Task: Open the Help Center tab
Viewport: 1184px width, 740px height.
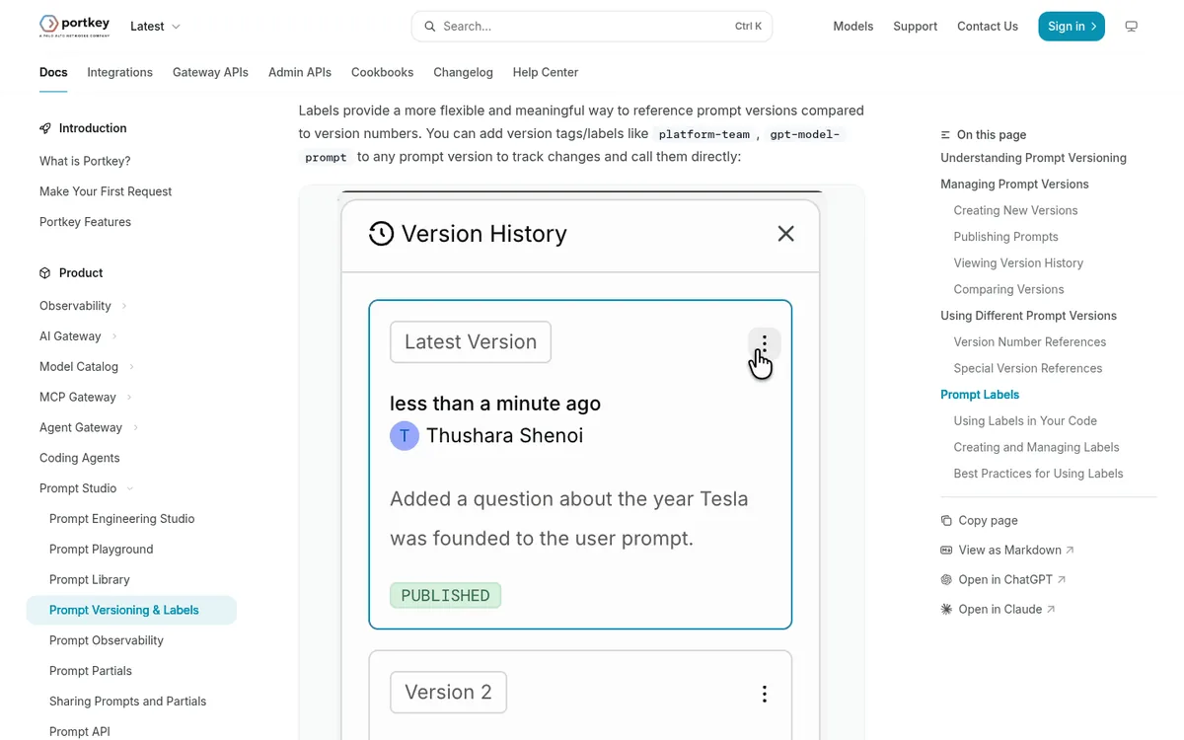Action: (x=546, y=72)
